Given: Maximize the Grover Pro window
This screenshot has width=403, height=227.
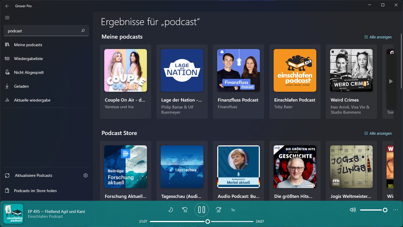Looking at the screenshot, I should click(x=383, y=5).
